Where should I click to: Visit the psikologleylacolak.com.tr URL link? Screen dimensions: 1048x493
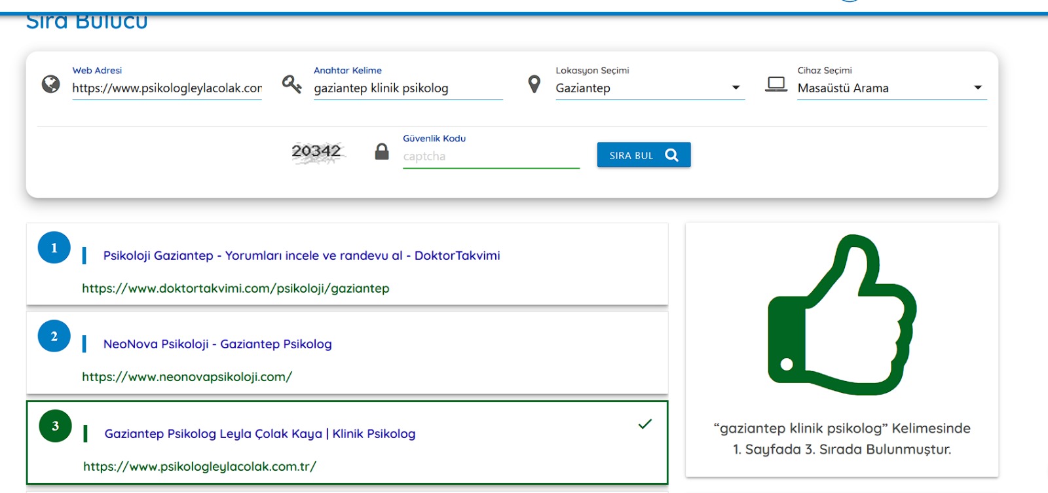tap(200, 467)
